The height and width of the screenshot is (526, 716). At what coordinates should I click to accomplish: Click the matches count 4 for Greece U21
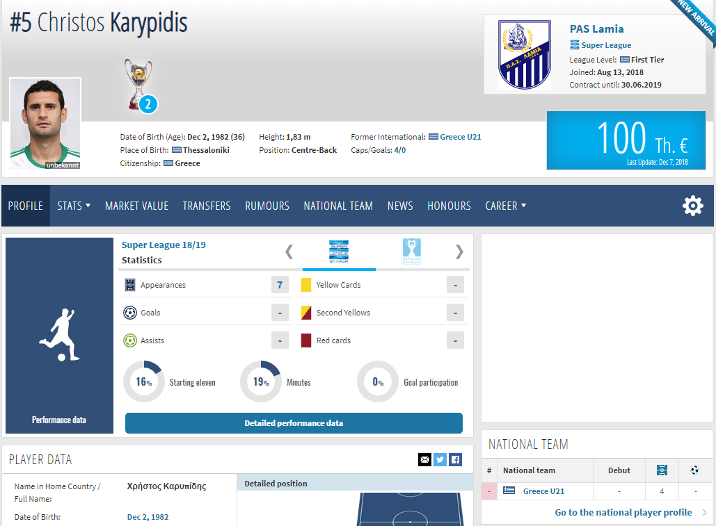[x=662, y=491]
